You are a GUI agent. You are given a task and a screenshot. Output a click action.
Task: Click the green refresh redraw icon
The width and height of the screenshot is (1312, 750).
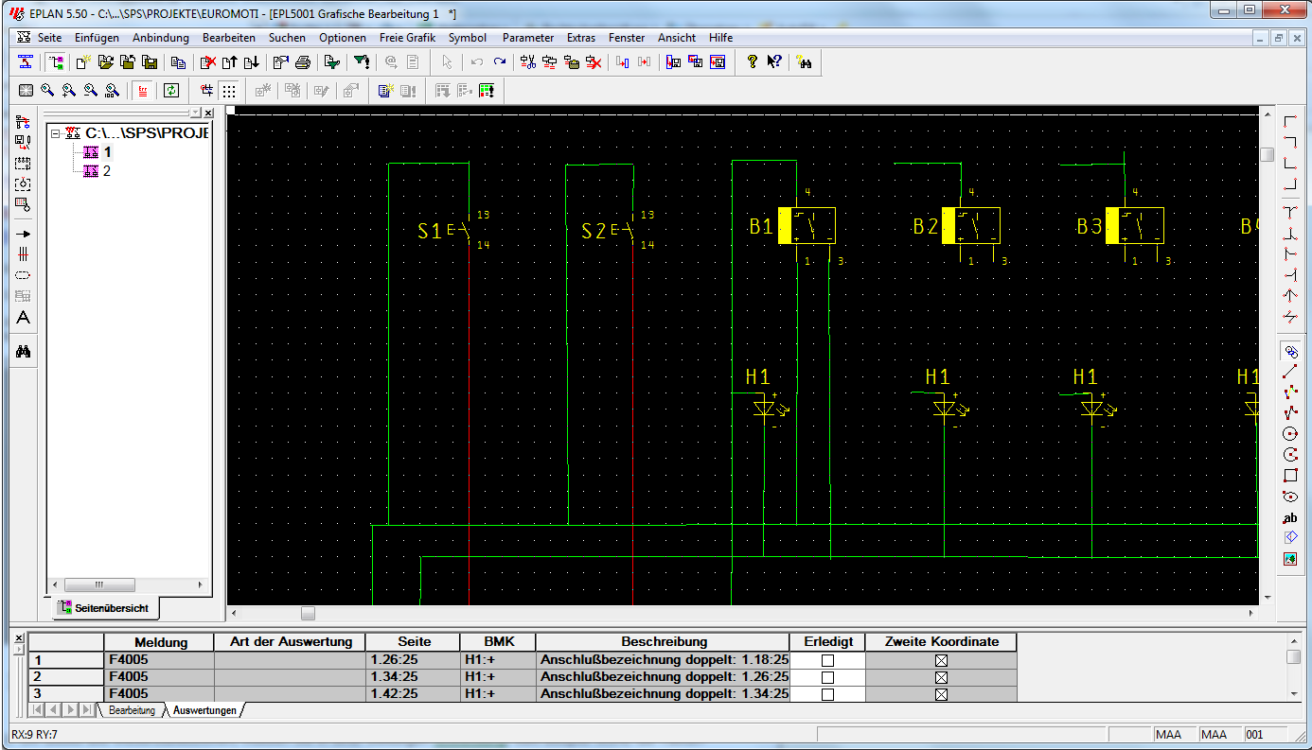tap(171, 91)
